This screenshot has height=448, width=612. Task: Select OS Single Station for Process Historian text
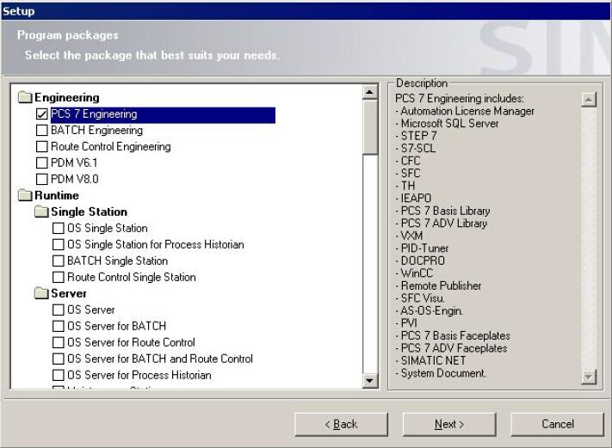[155, 244]
